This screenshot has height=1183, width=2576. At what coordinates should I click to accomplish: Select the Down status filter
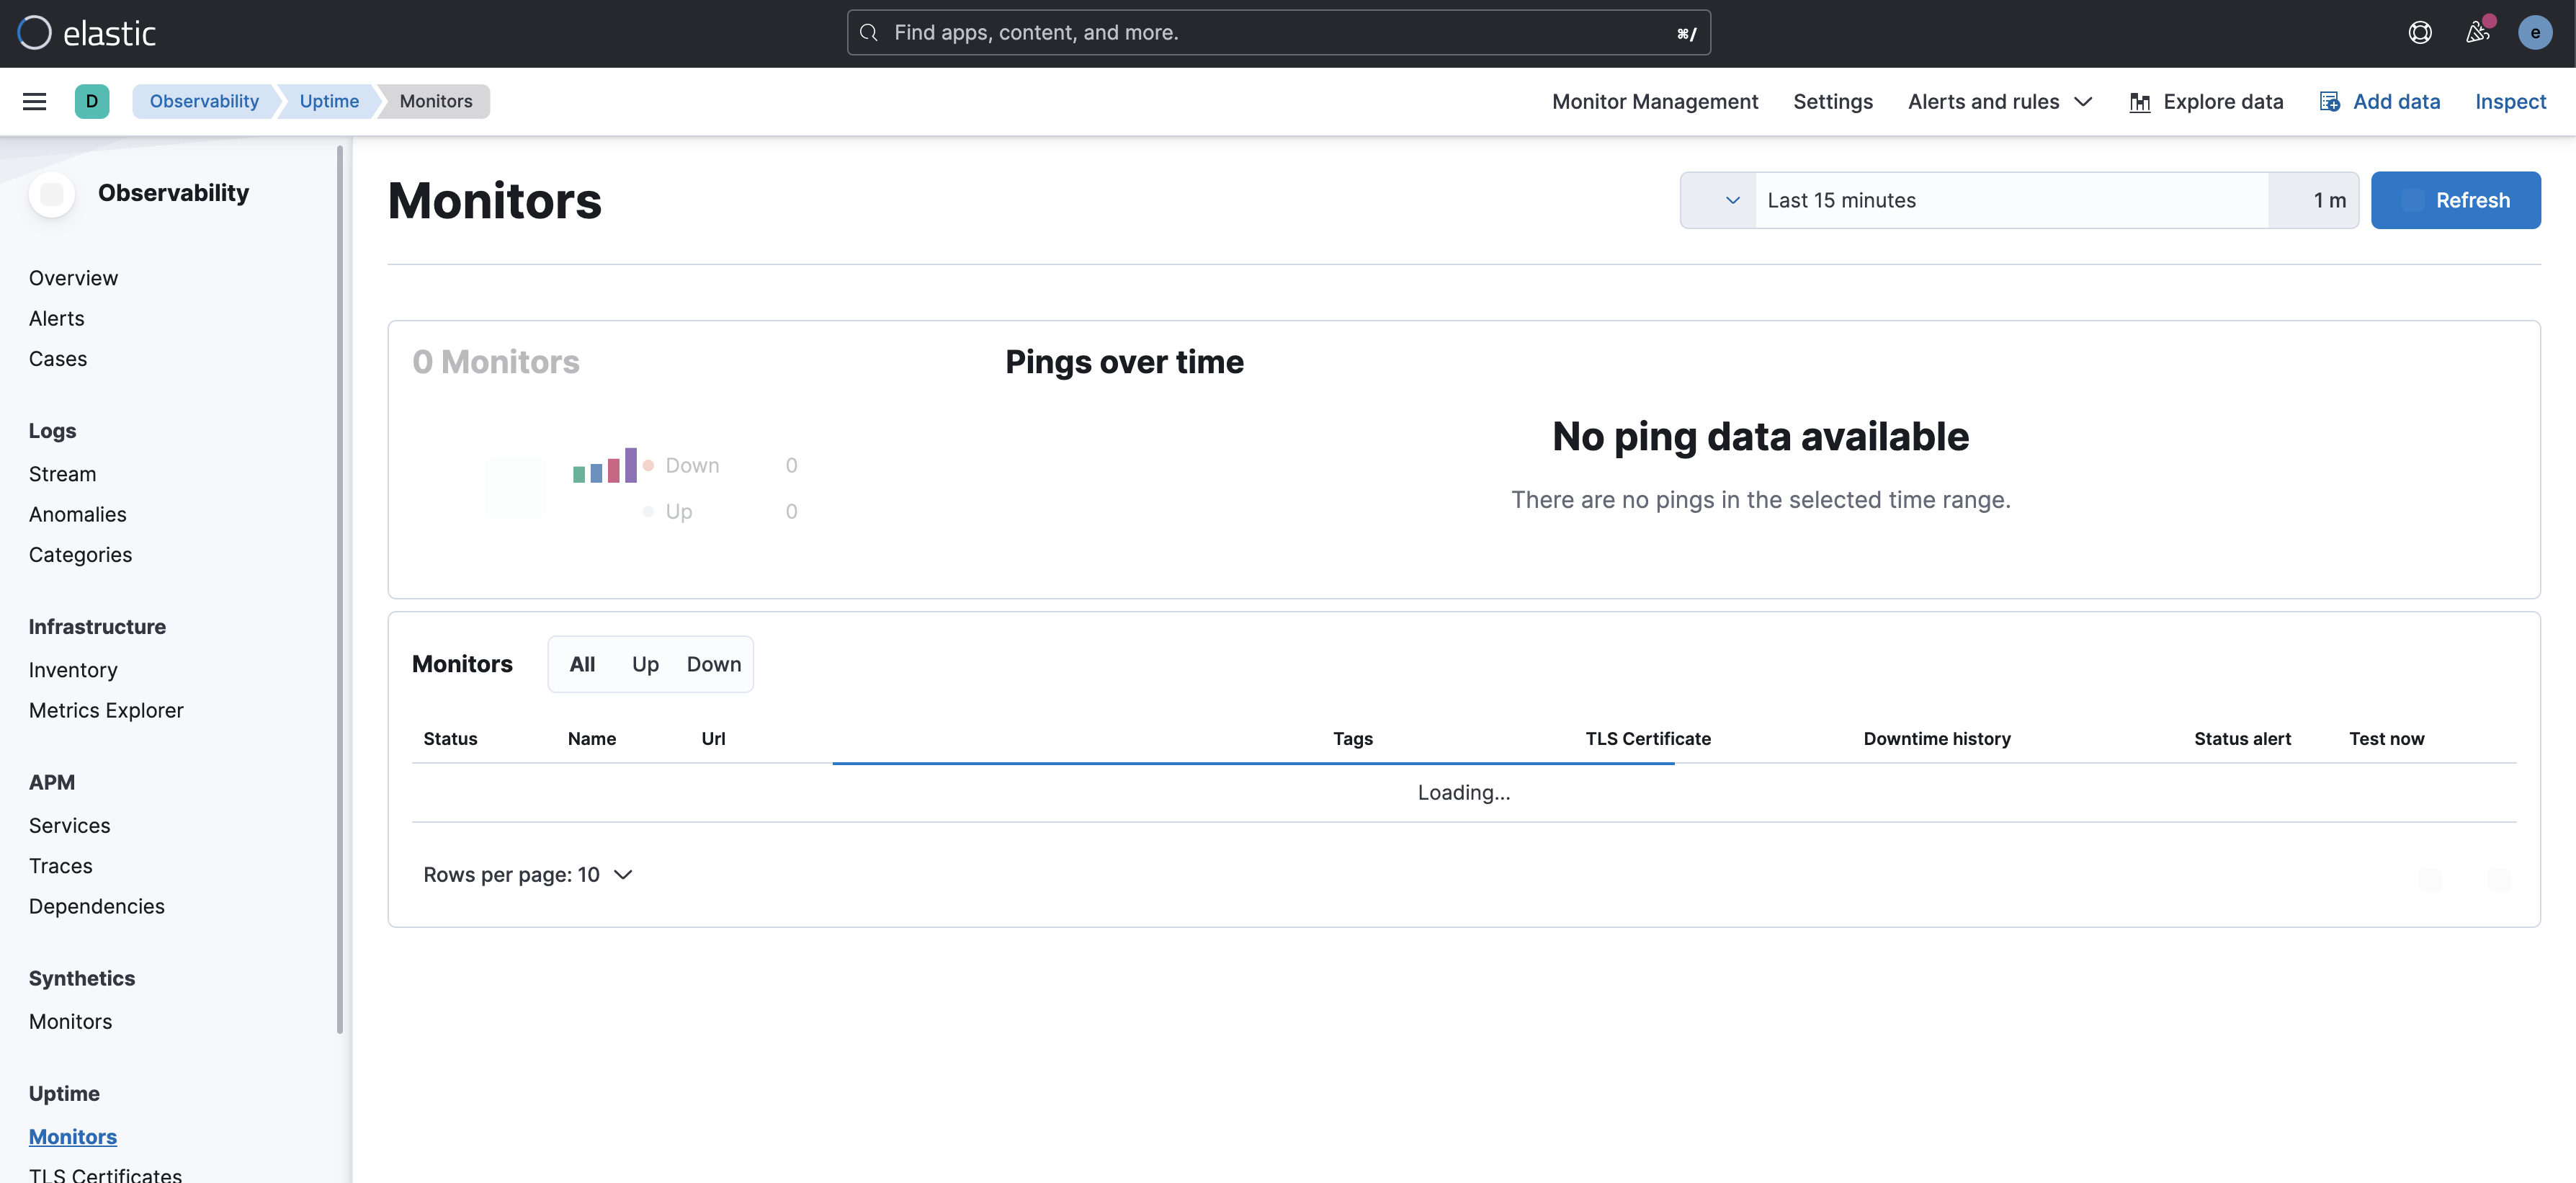(x=714, y=664)
